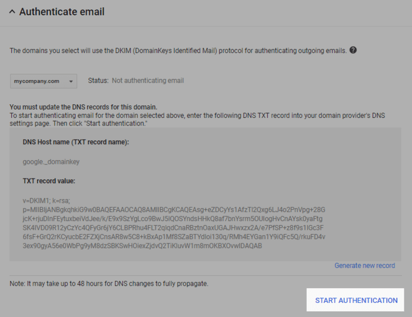Image resolution: width=412 pixels, height=317 pixels.
Task: Collapse the Authenticate email section chevron
Action: coord(11,12)
